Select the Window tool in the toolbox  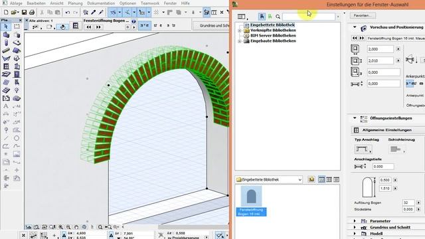coord(6,66)
